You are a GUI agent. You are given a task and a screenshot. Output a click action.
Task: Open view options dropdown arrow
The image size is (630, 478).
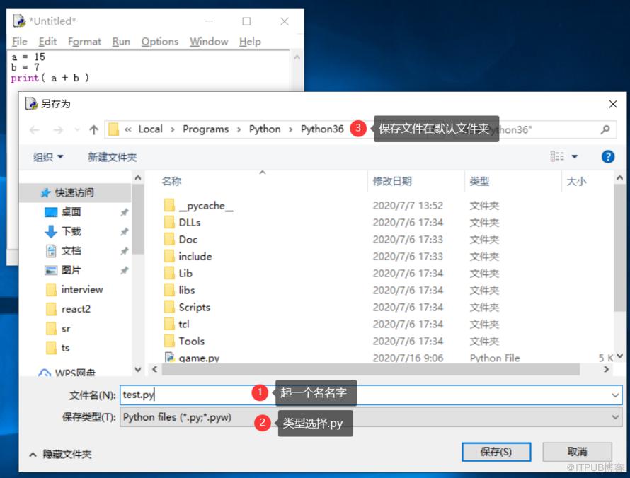575,156
